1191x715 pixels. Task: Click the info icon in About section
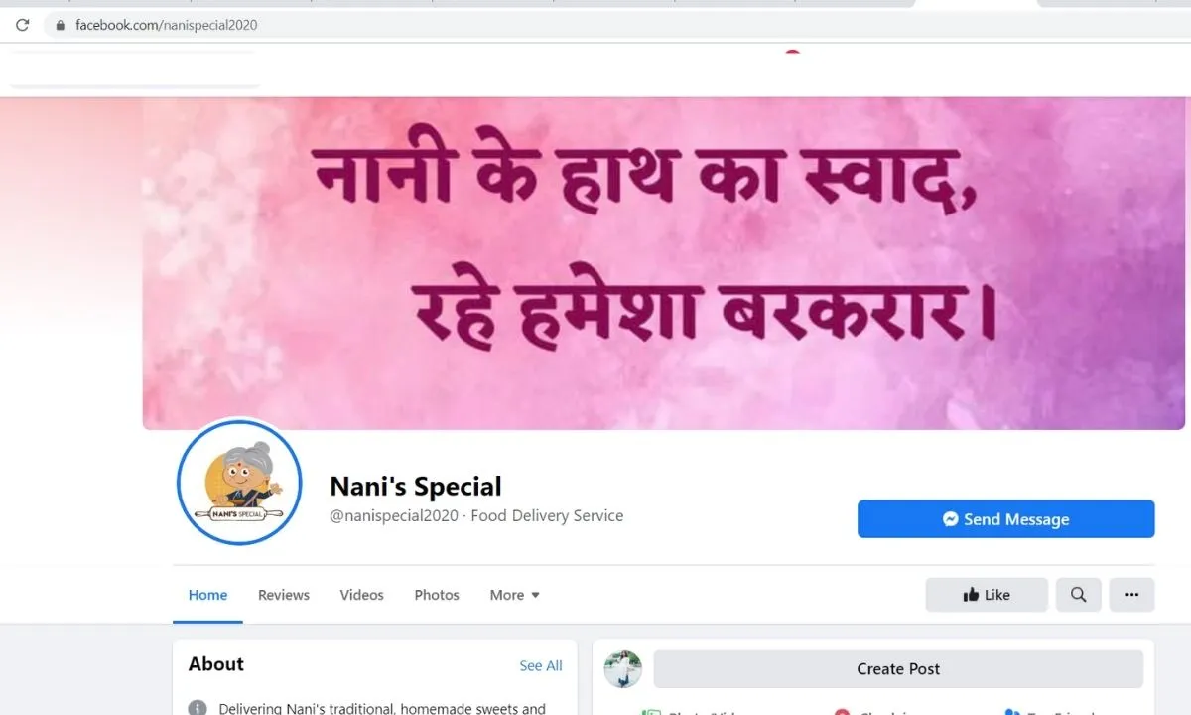tap(198, 709)
